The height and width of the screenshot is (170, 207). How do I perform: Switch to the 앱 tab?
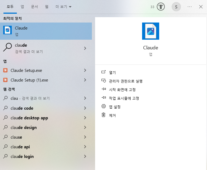point(22,7)
